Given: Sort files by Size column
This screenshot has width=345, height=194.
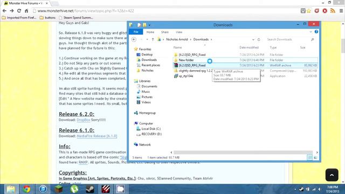Looking at the screenshot, I should [303, 47].
